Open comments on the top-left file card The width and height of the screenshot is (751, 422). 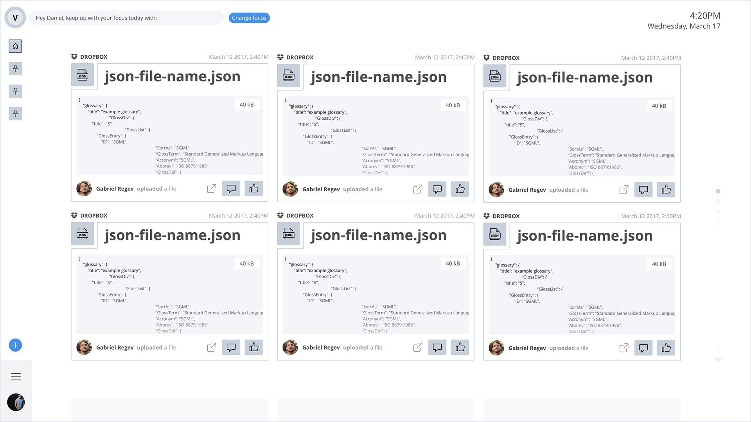click(x=231, y=189)
